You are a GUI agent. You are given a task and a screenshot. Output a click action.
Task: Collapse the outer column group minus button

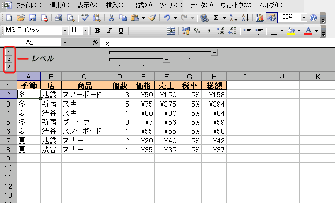(214, 52)
